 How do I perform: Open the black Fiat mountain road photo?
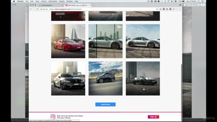(x=105, y=78)
